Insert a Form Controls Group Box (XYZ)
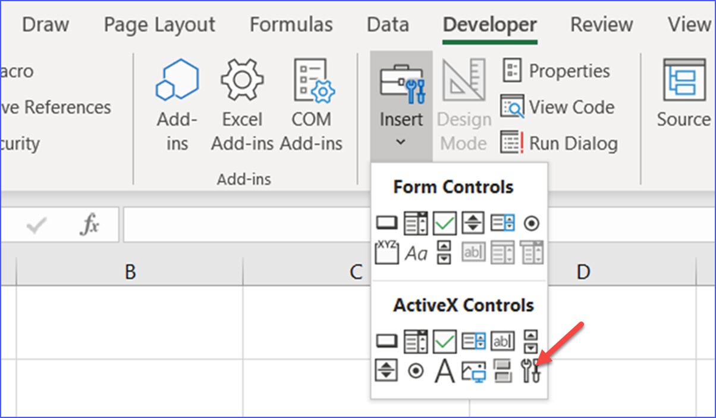 (387, 252)
